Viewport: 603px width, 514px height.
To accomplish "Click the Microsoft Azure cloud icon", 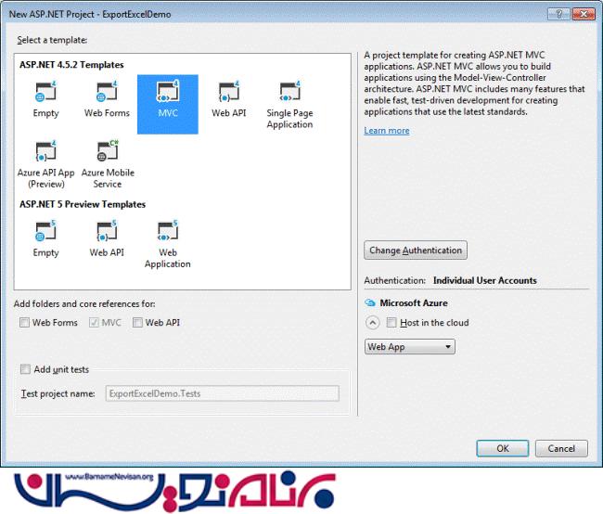I will pyautogui.click(x=370, y=302).
